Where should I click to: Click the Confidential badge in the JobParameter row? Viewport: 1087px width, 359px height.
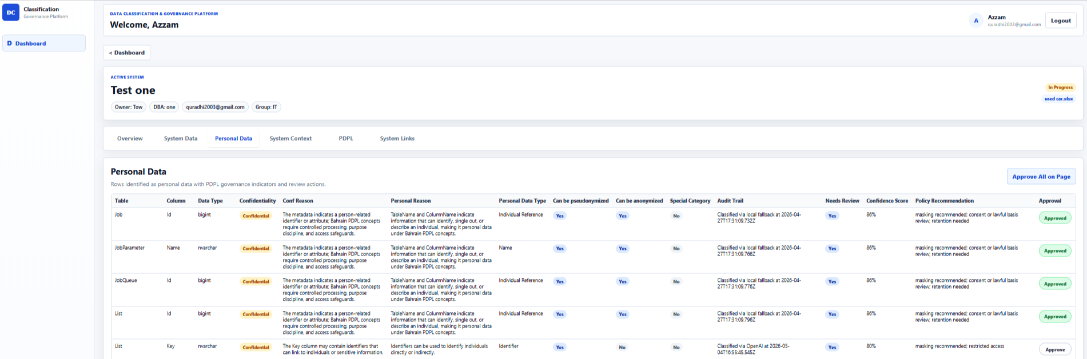click(x=256, y=249)
